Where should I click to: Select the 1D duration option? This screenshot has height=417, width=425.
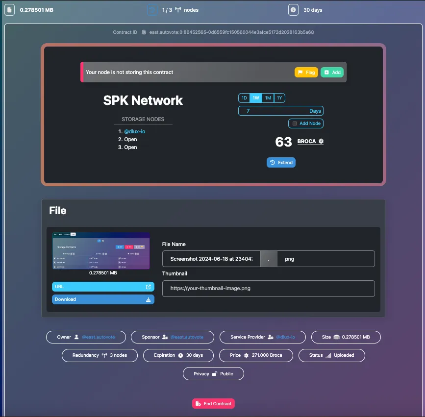(x=244, y=98)
